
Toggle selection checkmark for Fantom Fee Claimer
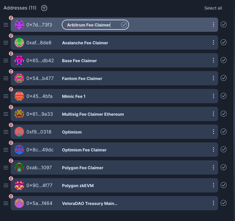(224, 78)
